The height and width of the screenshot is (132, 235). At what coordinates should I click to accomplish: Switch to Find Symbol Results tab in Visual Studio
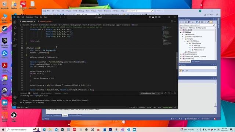tap(75, 115)
